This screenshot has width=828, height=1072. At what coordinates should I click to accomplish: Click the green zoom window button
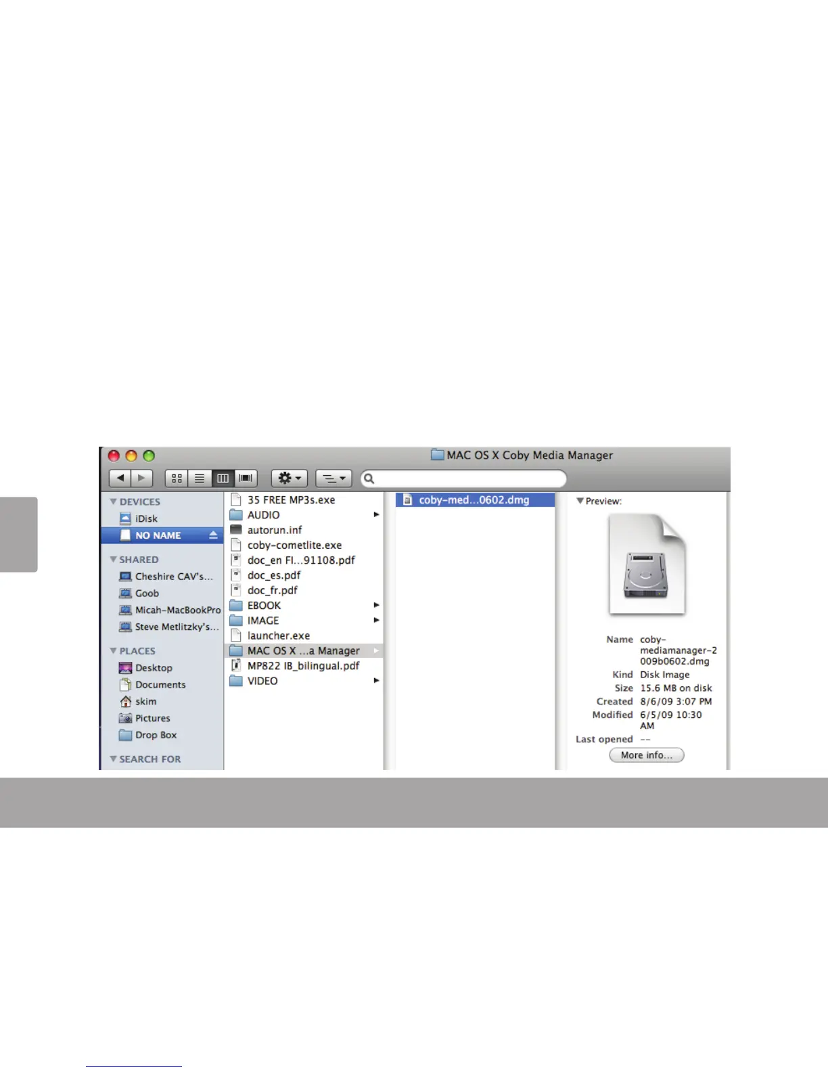pos(149,456)
